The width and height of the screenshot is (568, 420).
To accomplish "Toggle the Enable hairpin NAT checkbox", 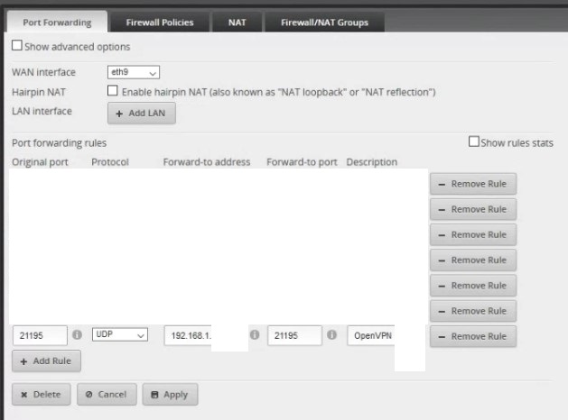I will [x=113, y=91].
